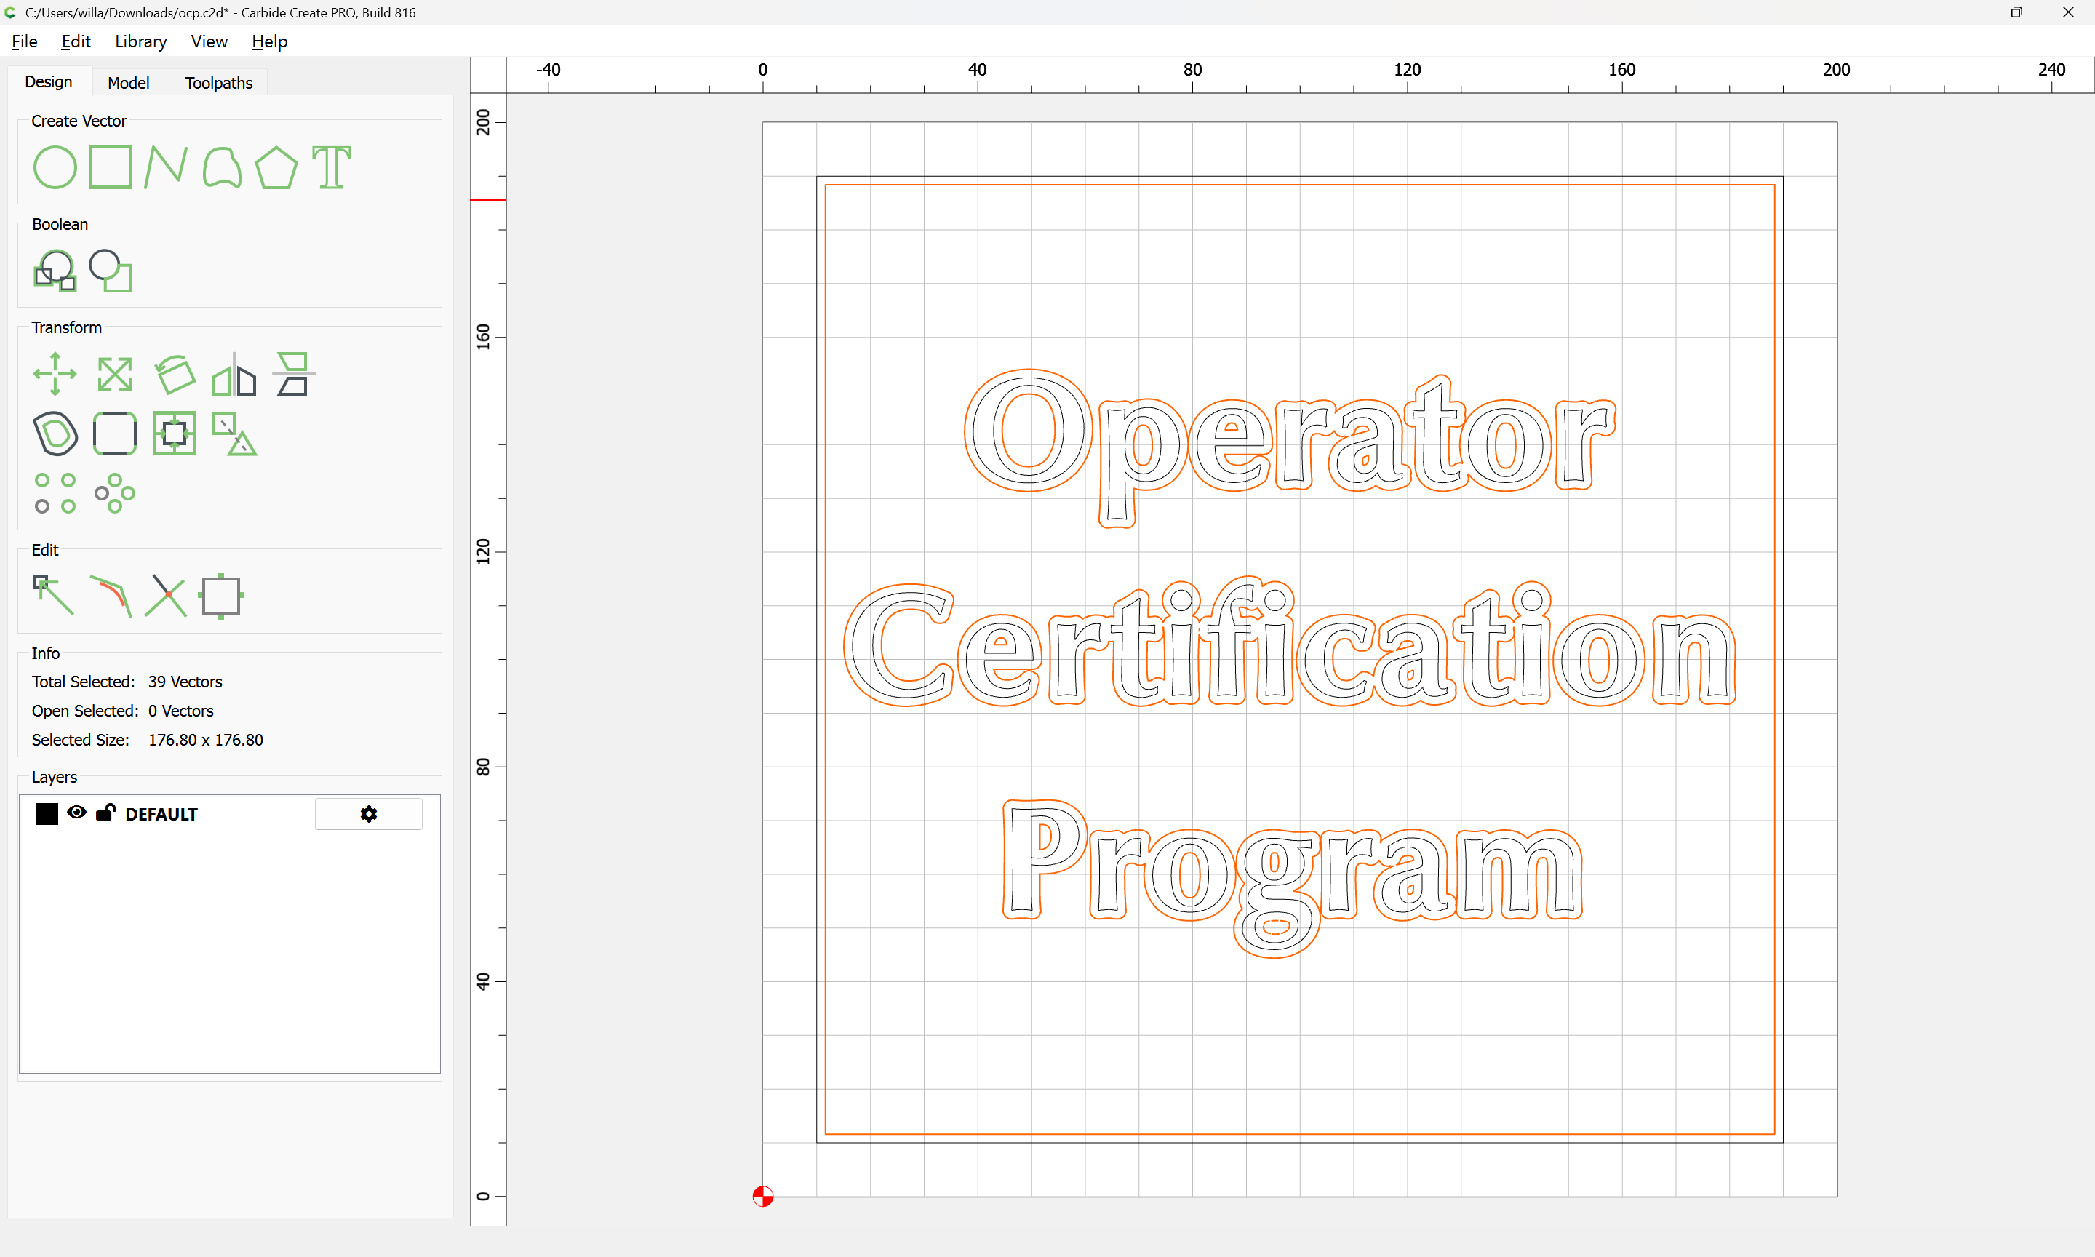Screen dimensions: 2095x1257
Task: Open the Edit menu
Action: coord(76,41)
